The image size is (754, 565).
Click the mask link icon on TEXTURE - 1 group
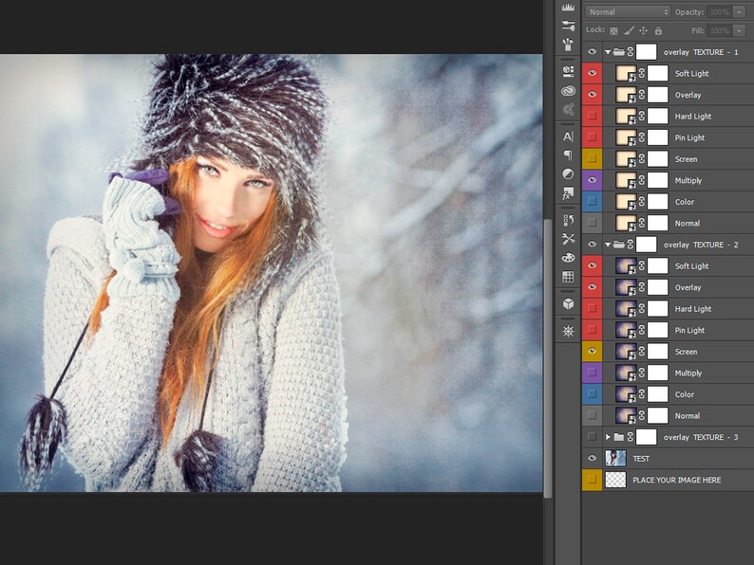coord(631,52)
